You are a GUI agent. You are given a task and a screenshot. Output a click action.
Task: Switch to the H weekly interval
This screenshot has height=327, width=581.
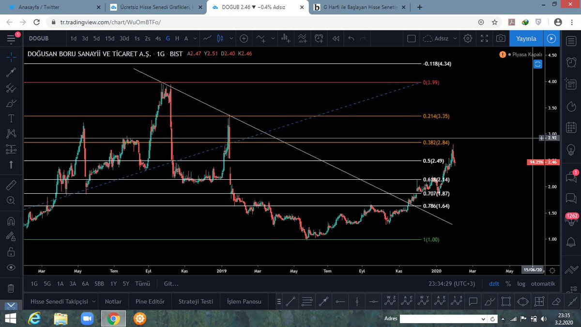click(x=177, y=38)
